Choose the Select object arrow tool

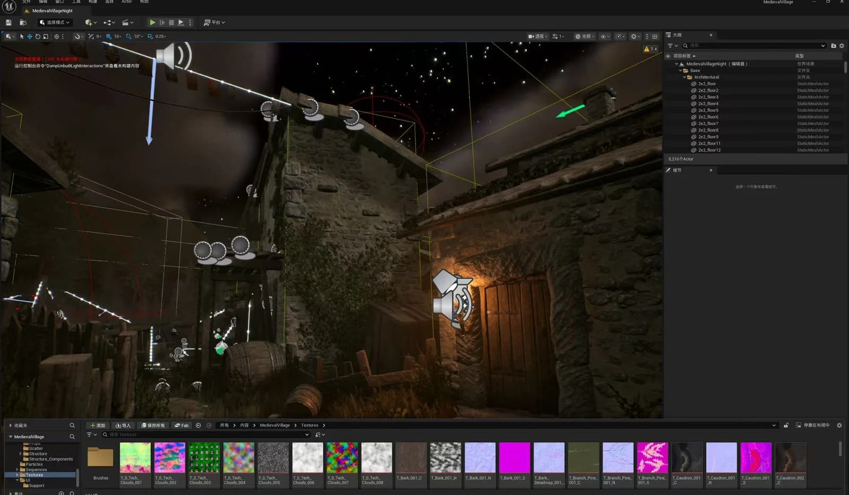(x=22, y=37)
